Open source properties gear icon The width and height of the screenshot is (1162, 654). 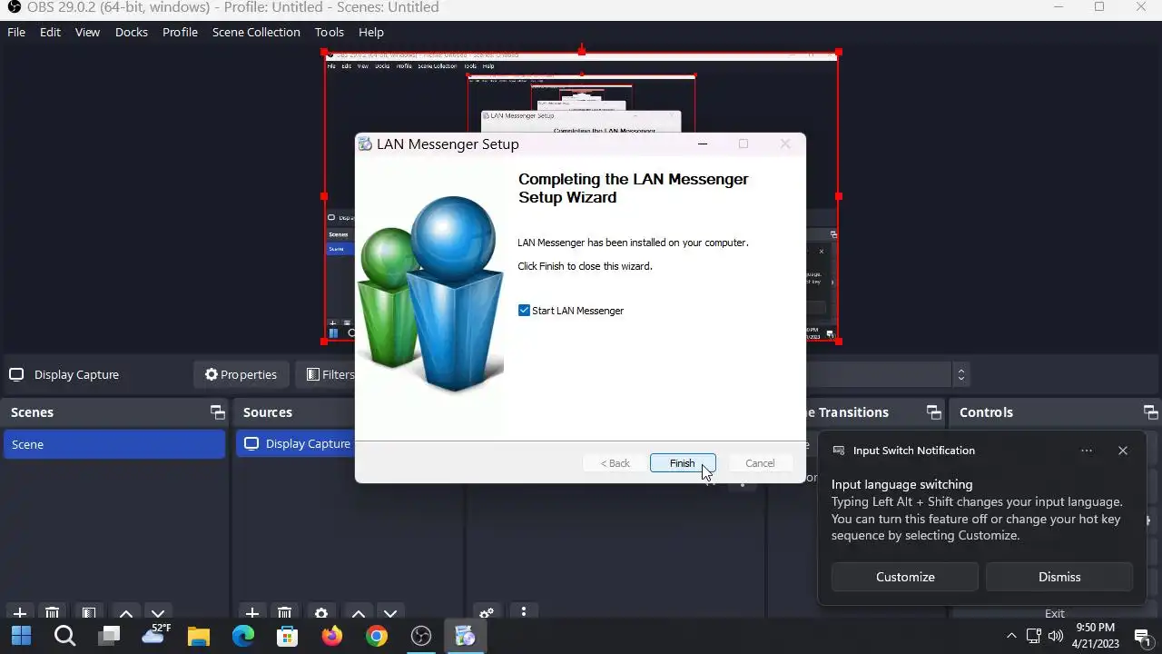coord(320,613)
